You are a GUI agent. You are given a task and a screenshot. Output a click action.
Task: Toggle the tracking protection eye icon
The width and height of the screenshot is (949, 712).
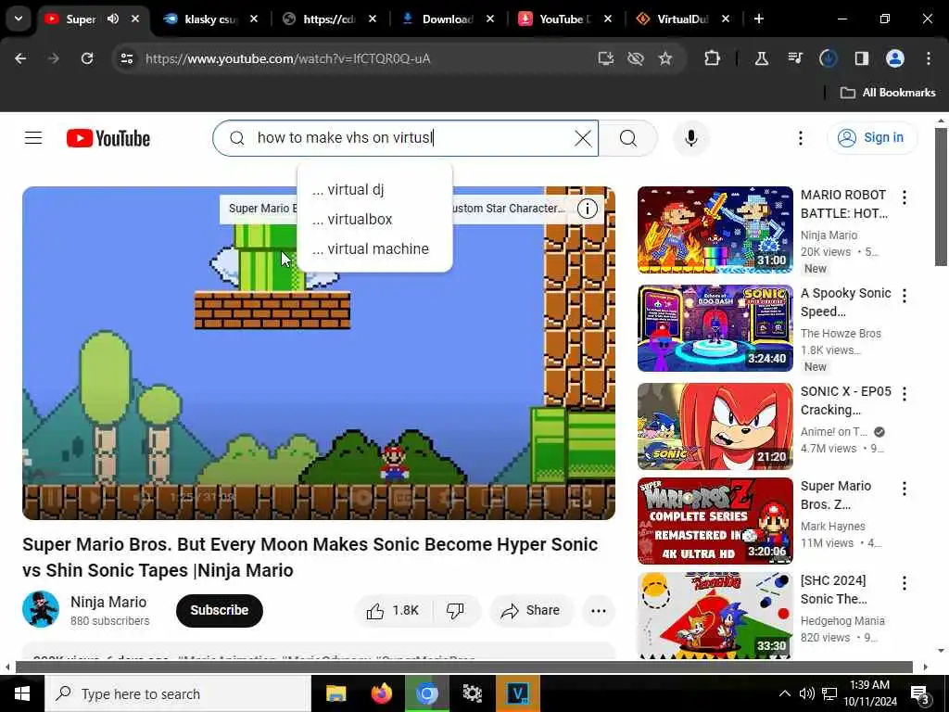click(x=636, y=58)
